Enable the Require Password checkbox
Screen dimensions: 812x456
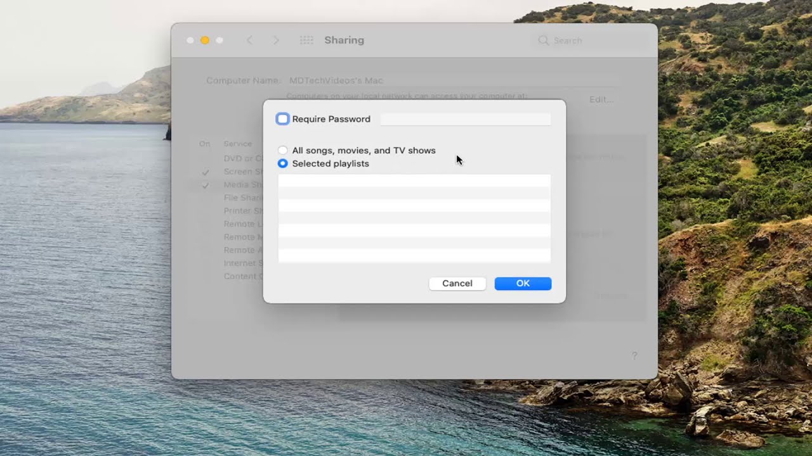[283, 119]
